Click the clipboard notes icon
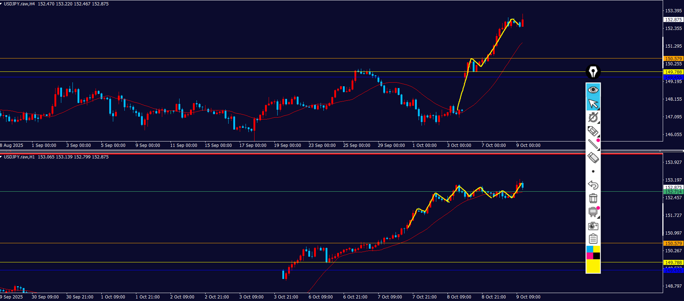This screenshot has height=301, width=684. tap(593, 239)
